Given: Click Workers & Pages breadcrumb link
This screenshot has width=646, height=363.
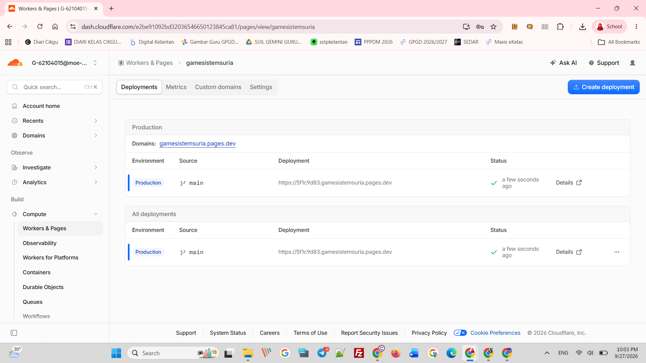Looking at the screenshot, I should (145, 63).
